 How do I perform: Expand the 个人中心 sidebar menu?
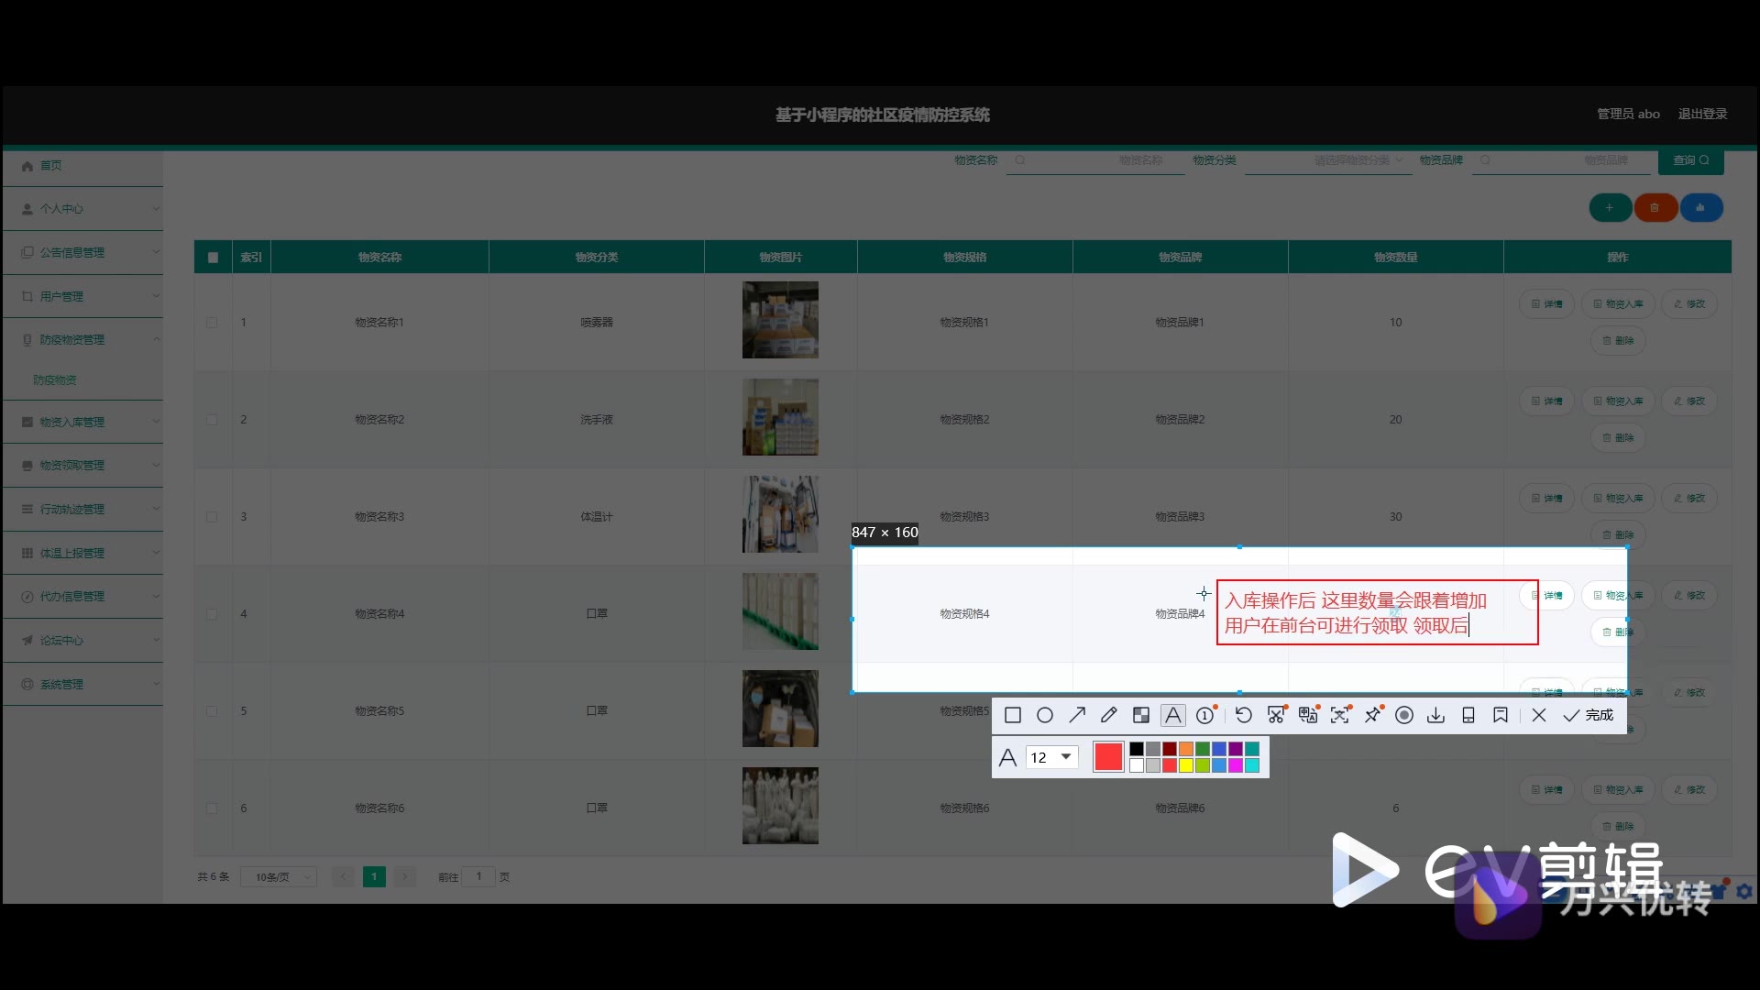point(82,209)
